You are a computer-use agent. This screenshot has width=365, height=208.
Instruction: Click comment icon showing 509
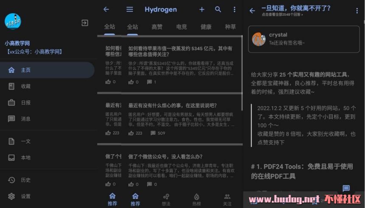click(153, 133)
